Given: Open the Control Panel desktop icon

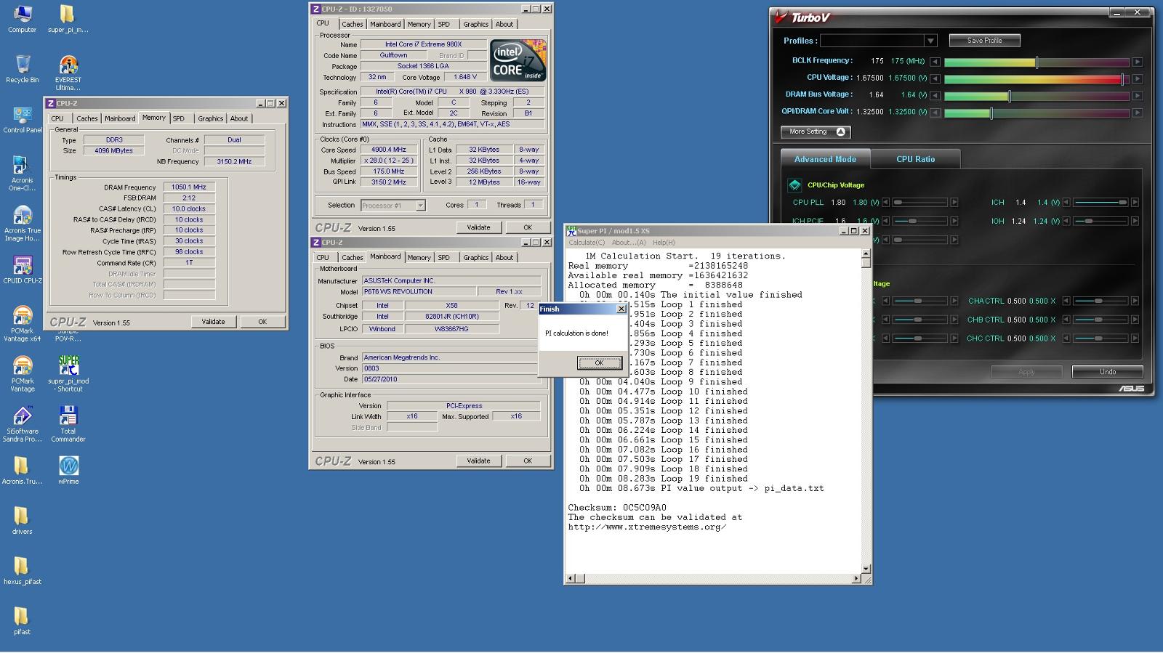Looking at the screenshot, I should click(x=22, y=119).
